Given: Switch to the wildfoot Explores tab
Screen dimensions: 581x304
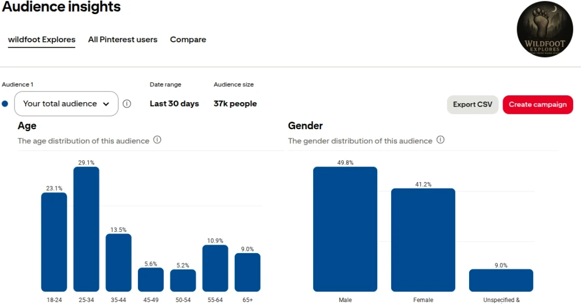Looking at the screenshot, I should [42, 40].
